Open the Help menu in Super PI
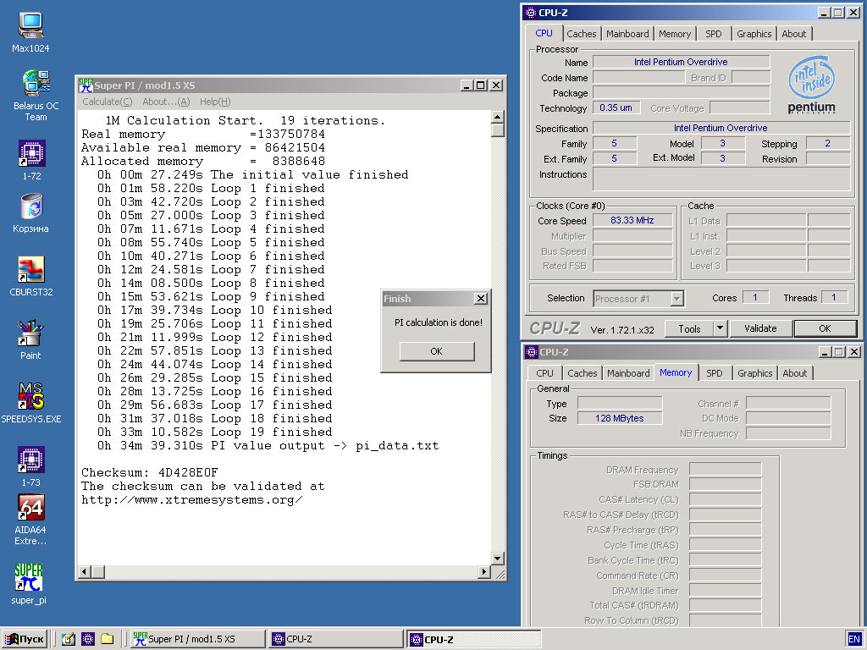The height and width of the screenshot is (650, 867). 214,102
